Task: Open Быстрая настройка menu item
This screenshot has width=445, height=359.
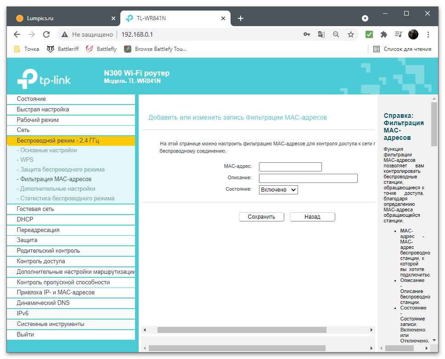Action: click(x=71, y=110)
